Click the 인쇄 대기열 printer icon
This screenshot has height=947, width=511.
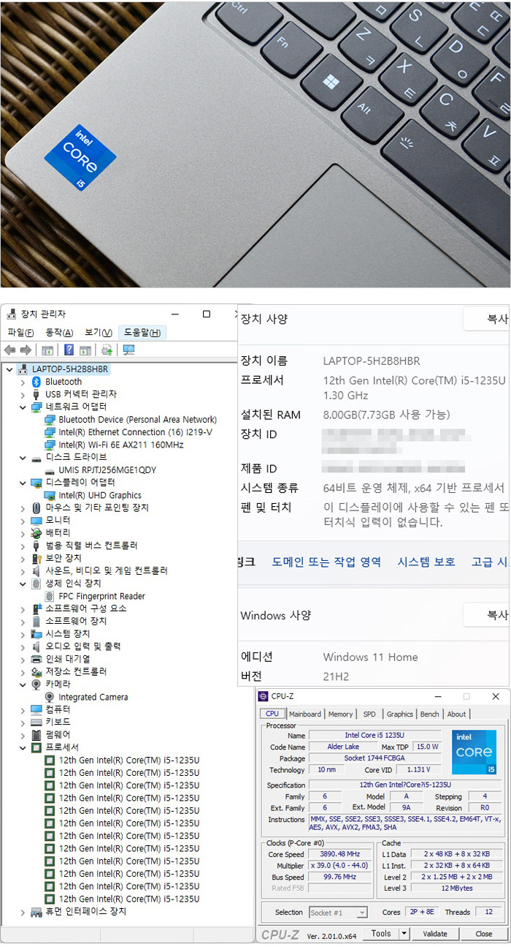tap(36, 659)
